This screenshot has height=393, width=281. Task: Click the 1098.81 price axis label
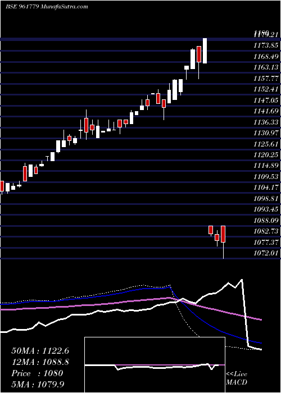(x=266, y=199)
